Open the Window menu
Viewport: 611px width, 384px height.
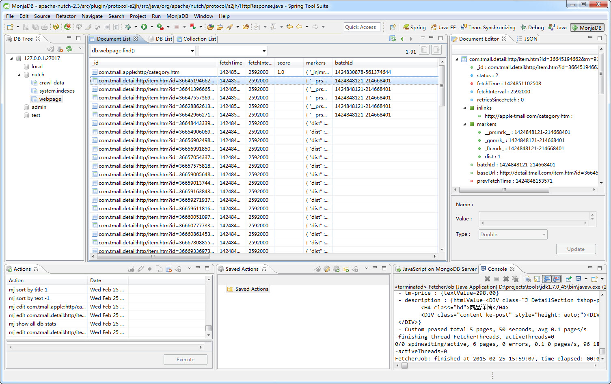pos(203,16)
